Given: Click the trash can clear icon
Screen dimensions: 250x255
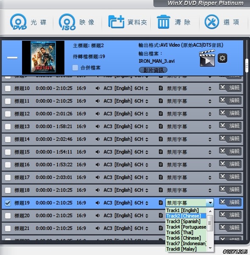Looking at the screenshot, I should coord(164,22).
